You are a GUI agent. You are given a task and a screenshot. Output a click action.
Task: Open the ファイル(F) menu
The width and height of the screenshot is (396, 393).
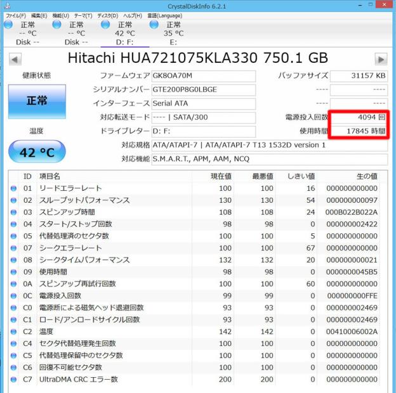16,16
